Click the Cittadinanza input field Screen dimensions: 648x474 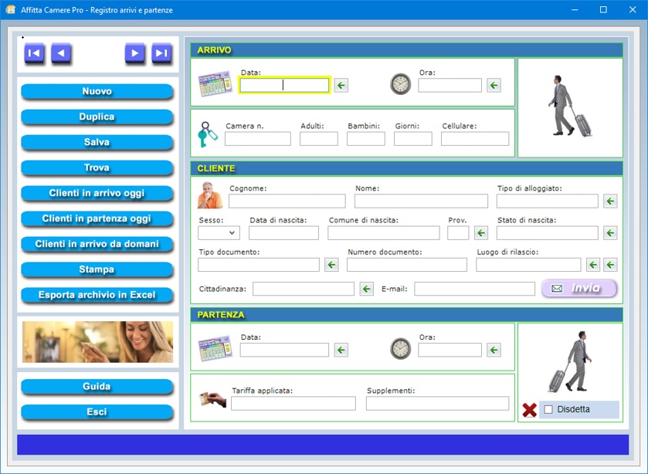[x=304, y=289]
